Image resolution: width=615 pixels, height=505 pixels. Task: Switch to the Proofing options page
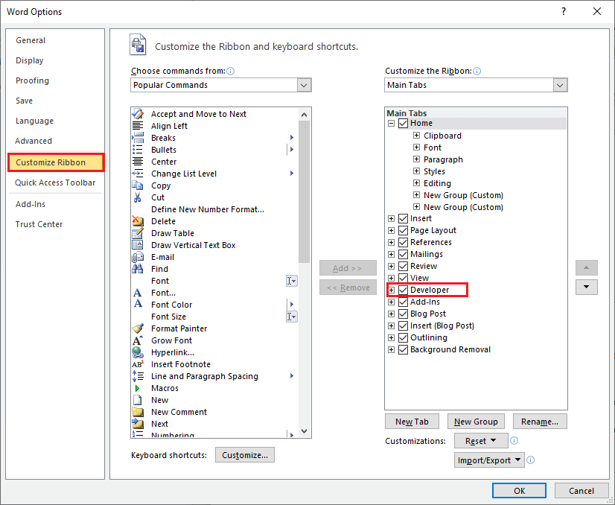[32, 80]
